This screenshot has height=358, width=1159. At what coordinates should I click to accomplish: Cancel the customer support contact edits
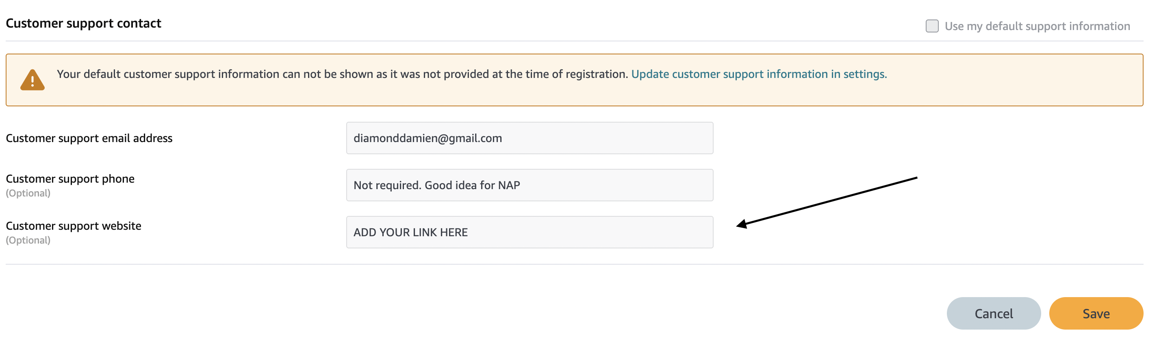994,313
